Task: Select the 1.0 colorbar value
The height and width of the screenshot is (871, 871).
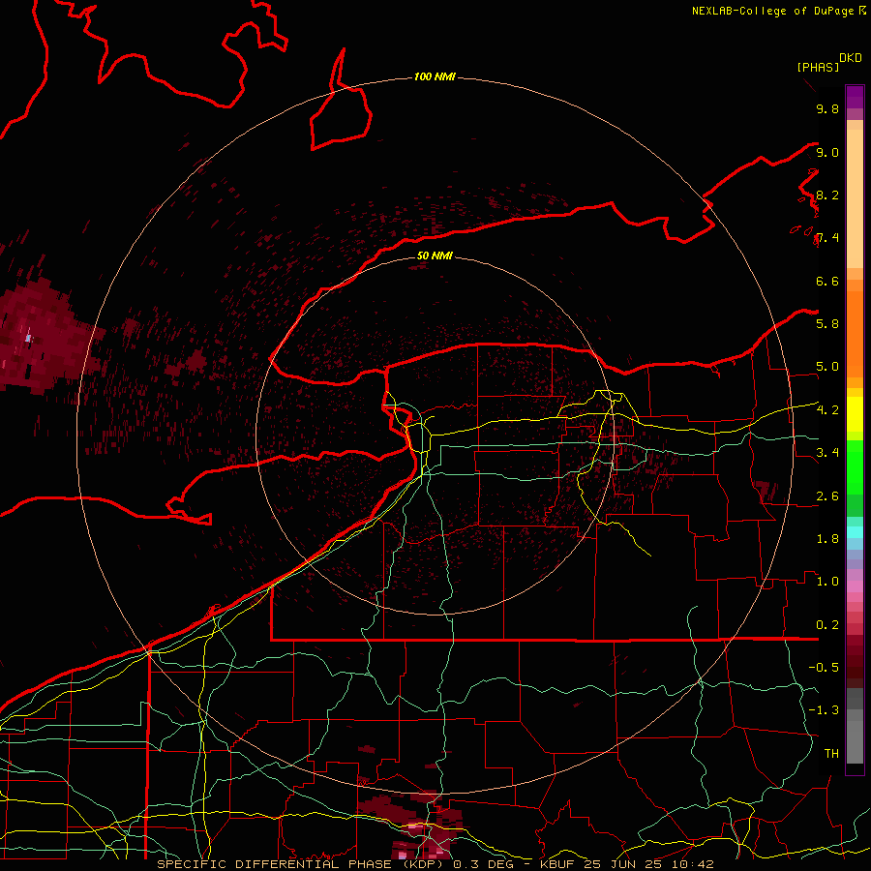Action: click(827, 581)
